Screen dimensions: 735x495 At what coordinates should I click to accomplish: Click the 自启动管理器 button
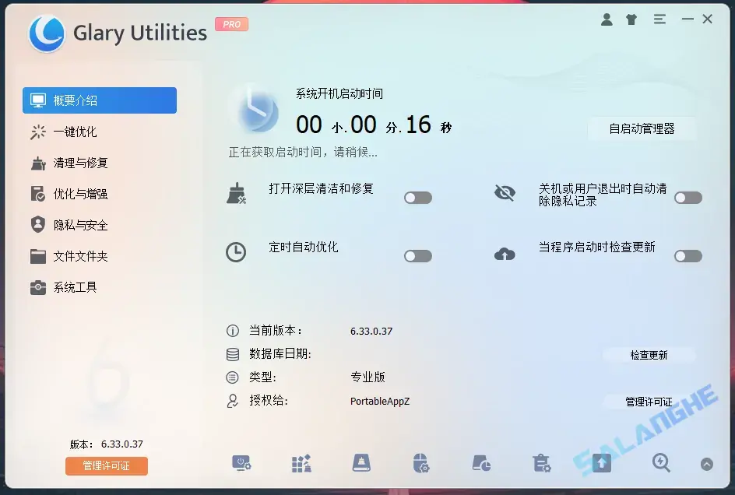(x=642, y=130)
